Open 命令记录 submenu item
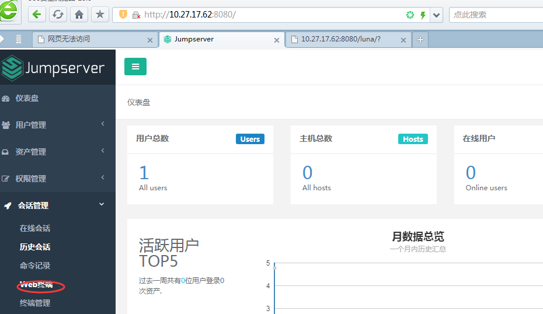543x314 pixels. 35,266
